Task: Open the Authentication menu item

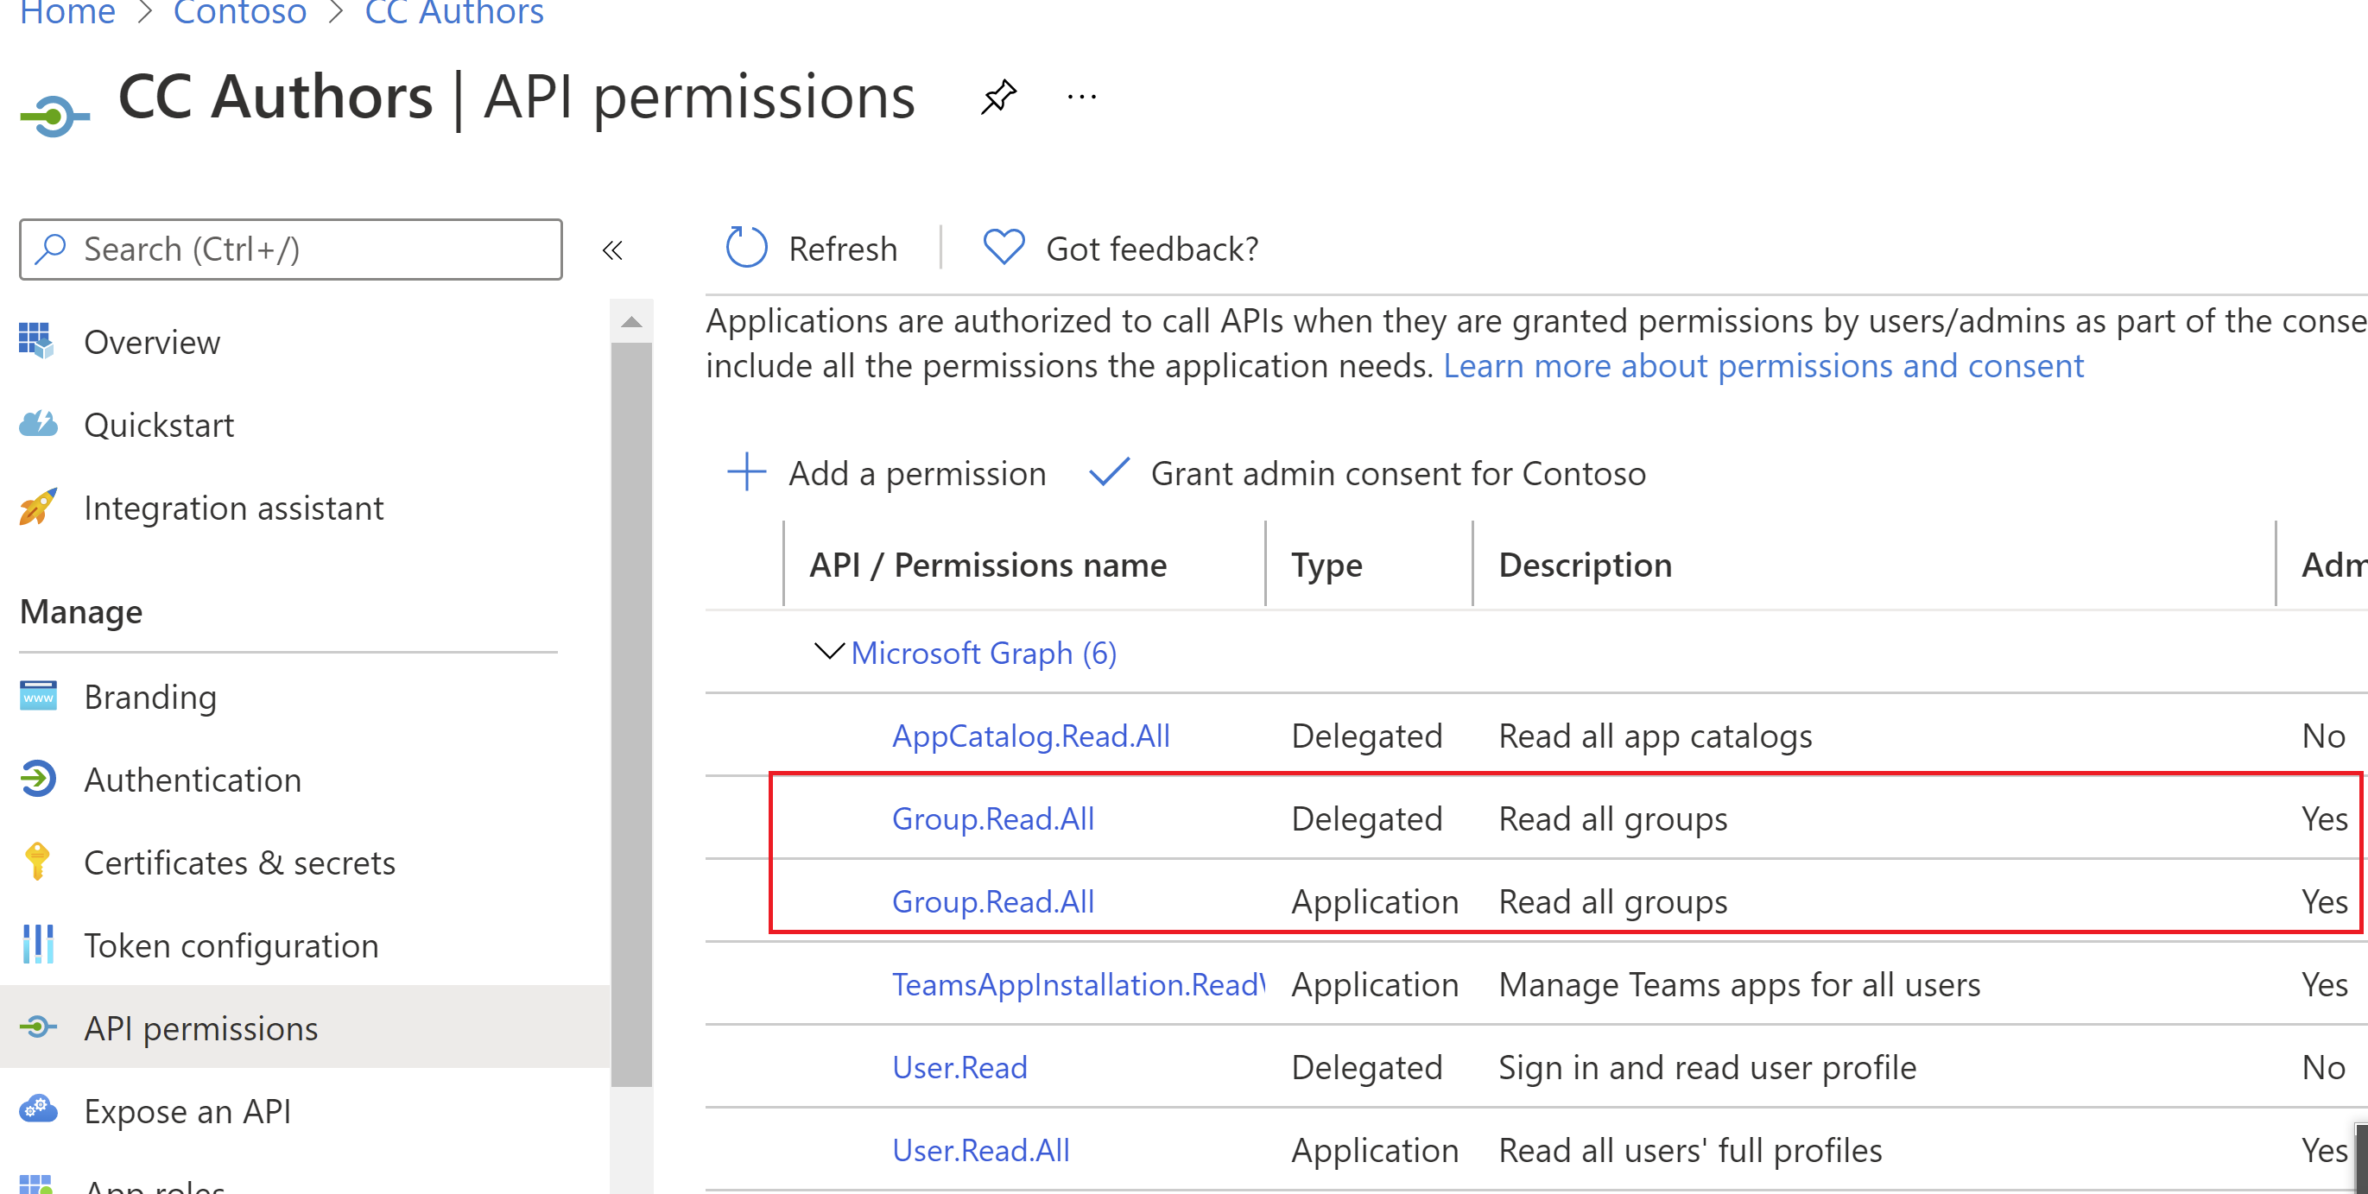Action: point(192,780)
